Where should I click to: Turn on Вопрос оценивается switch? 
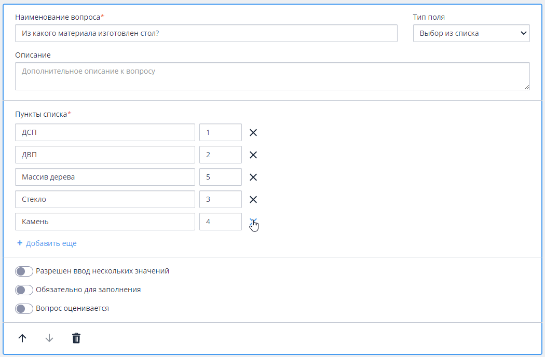24,309
